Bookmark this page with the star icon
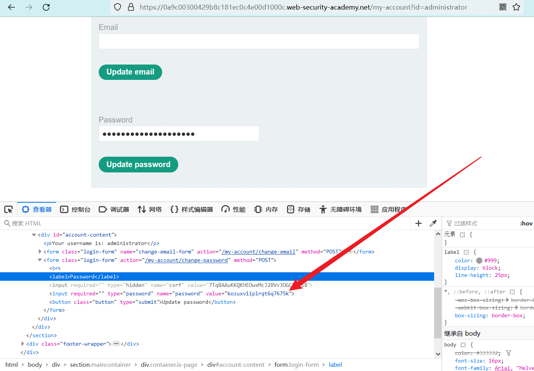Screen dimensions: 534x371 [x=516, y=7]
